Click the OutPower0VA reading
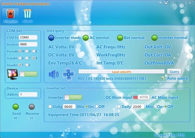 point(159,63)
